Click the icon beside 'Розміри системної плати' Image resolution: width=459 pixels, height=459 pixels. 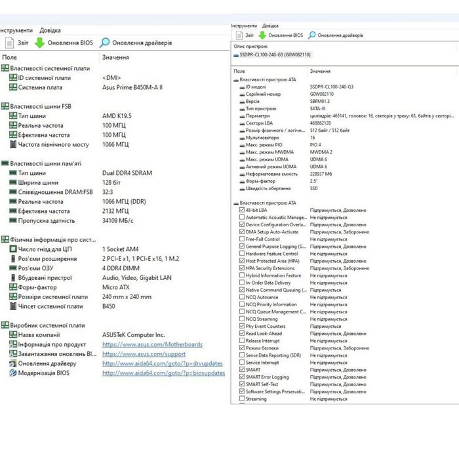coord(13,296)
